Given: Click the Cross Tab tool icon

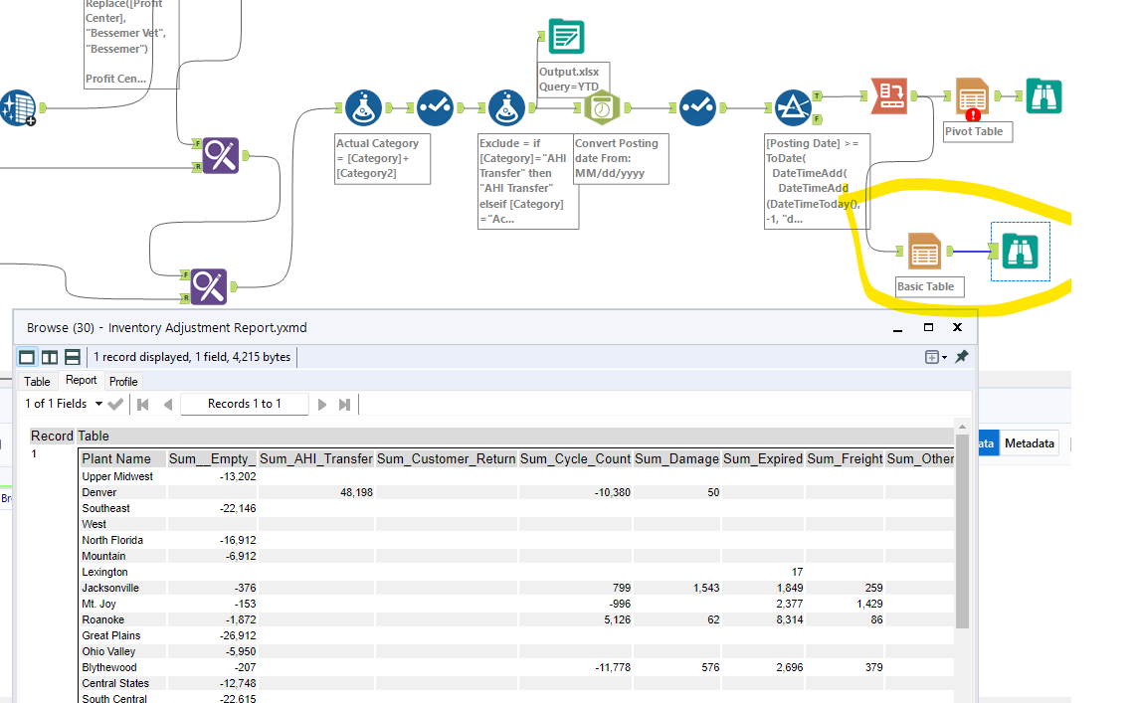Looking at the screenshot, I should [887, 96].
